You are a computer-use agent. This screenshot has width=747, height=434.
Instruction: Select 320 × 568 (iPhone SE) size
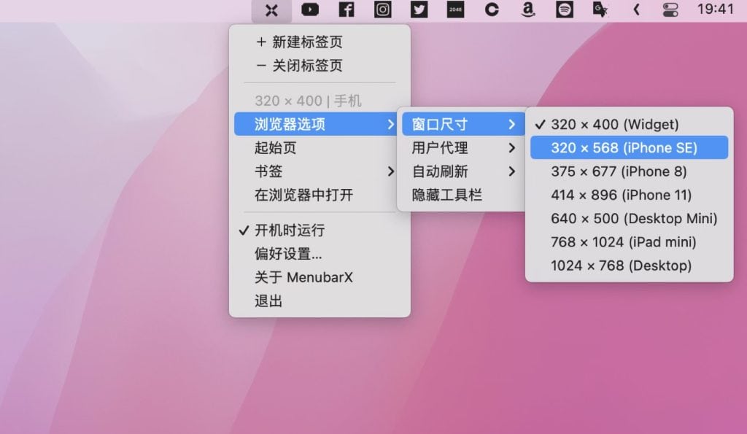tap(630, 147)
